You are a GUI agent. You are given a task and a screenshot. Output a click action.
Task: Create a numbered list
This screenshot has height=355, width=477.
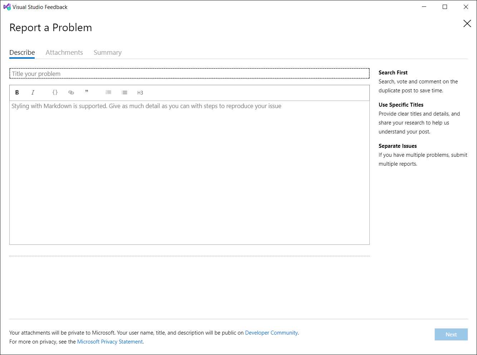pos(108,92)
